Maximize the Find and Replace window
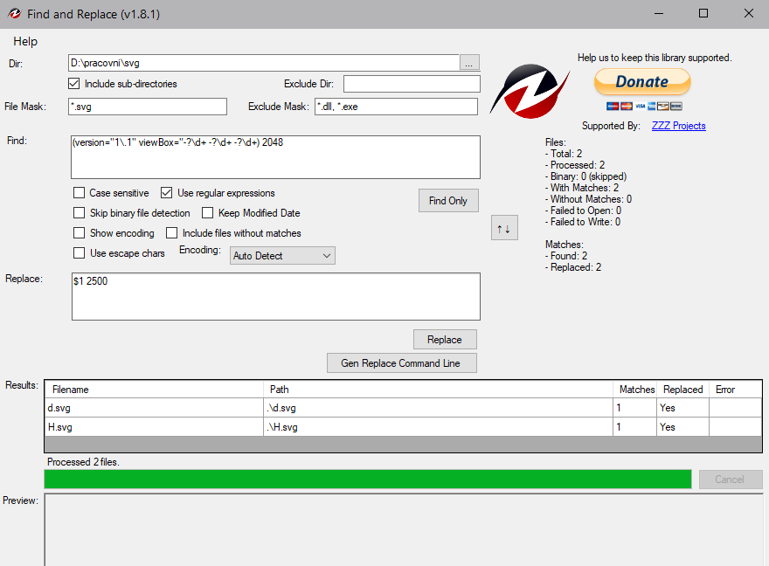 pos(703,13)
